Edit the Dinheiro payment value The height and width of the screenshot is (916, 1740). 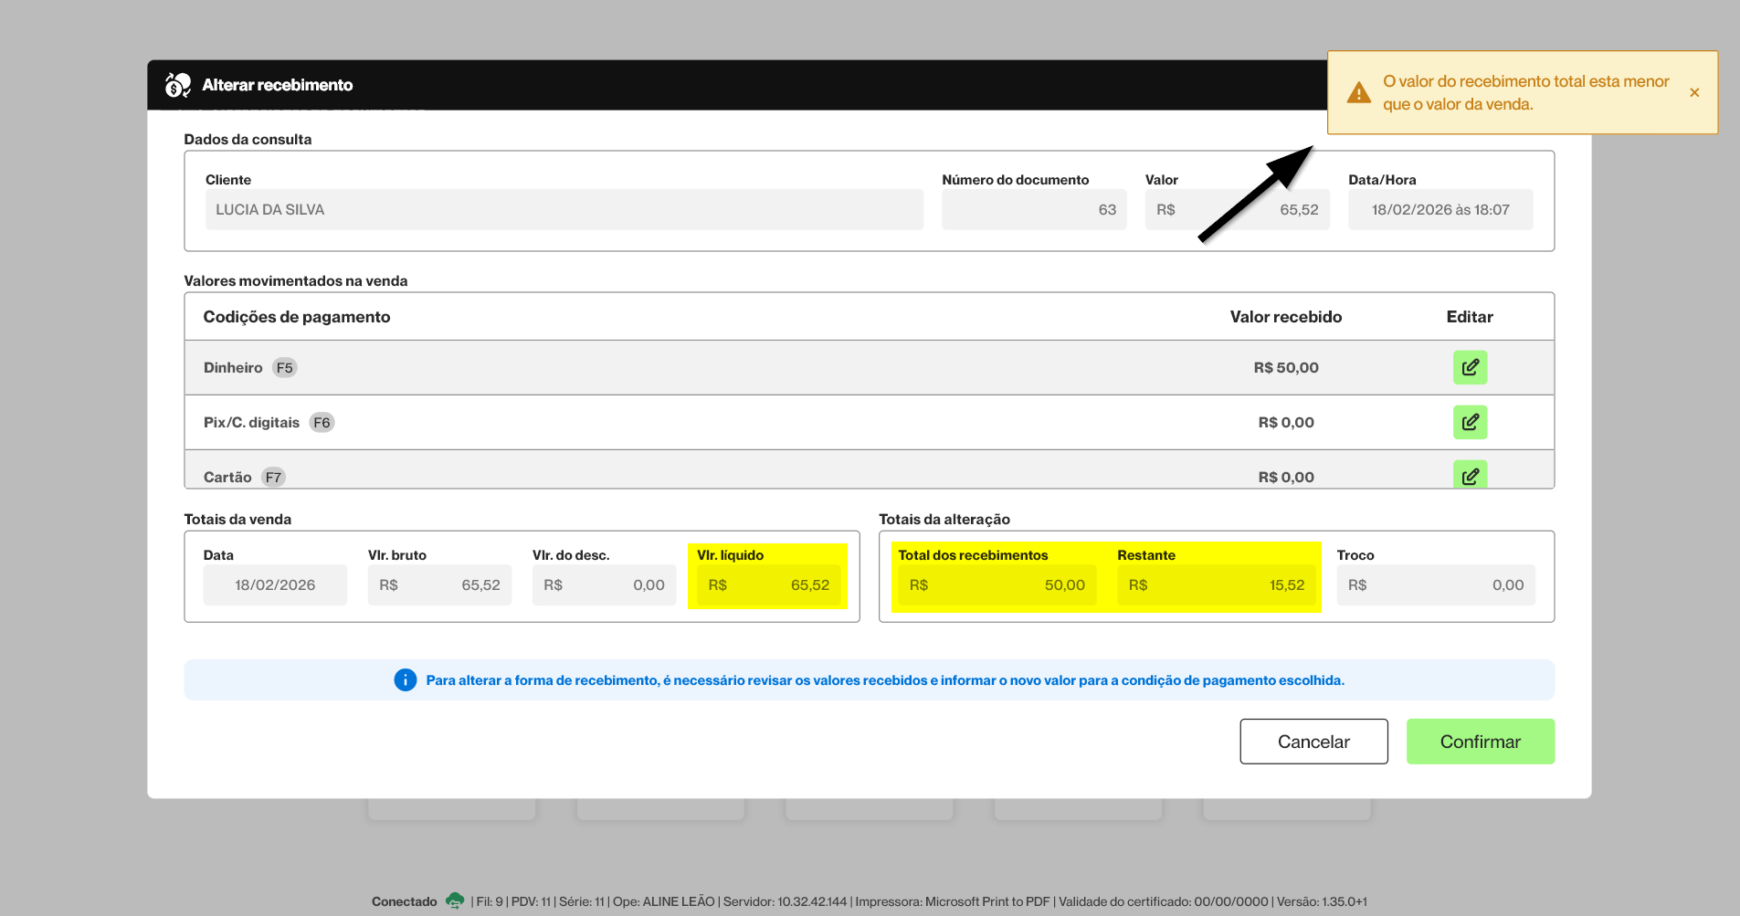click(1470, 367)
